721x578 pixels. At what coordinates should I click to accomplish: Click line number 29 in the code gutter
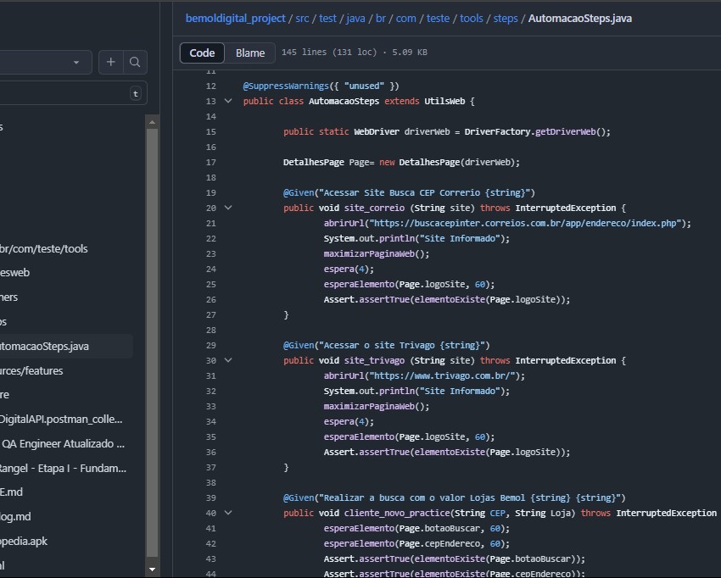coord(210,345)
